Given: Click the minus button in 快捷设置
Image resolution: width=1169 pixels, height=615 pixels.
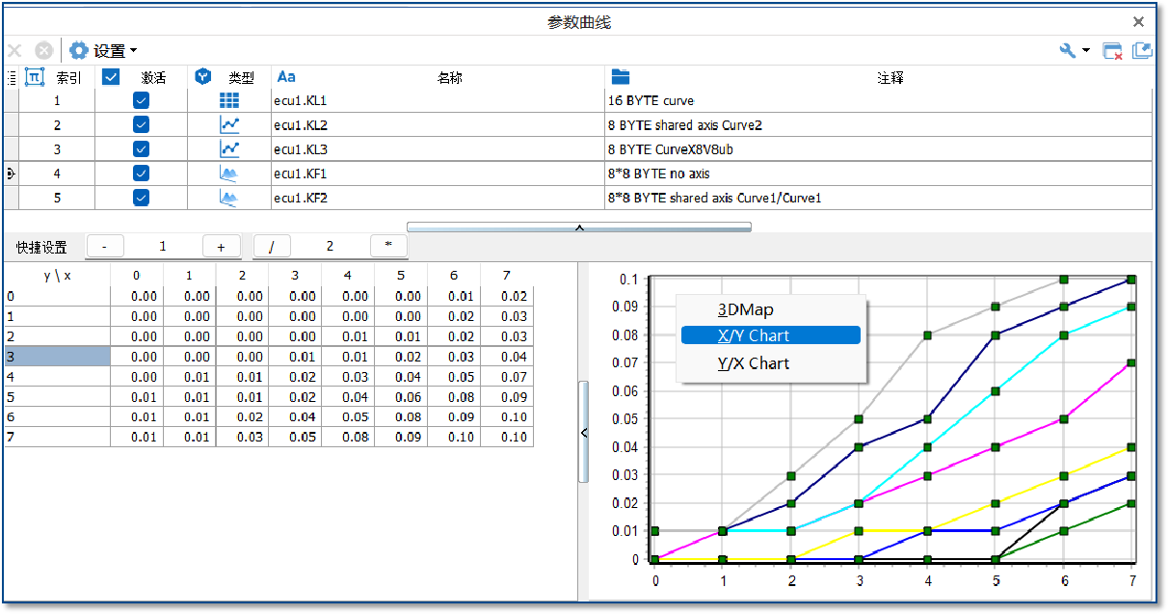Looking at the screenshot, I should 104,245.
